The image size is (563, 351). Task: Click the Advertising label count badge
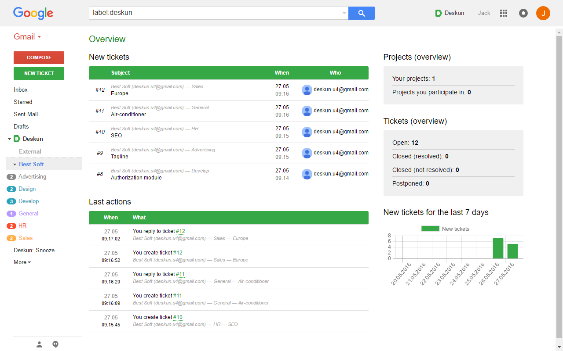pos(11,177)
